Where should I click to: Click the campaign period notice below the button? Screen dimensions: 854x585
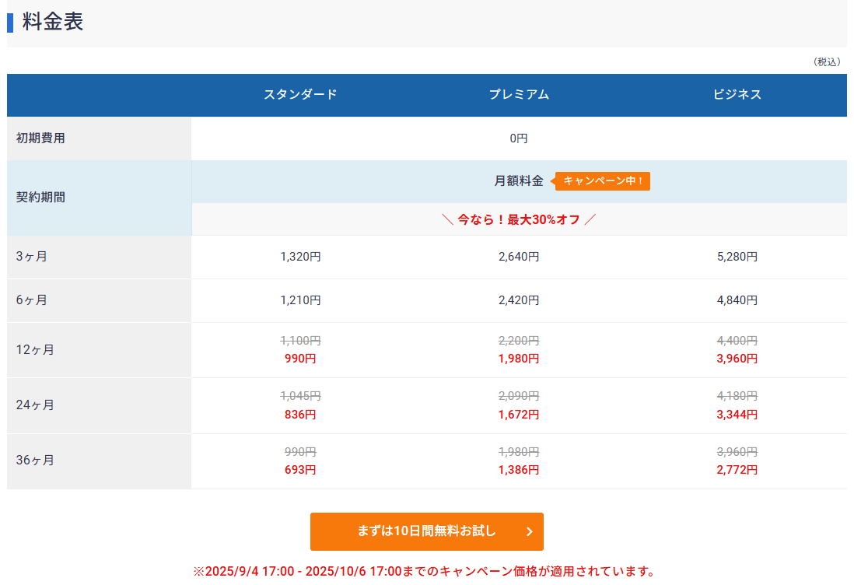[x=425, y=572]
